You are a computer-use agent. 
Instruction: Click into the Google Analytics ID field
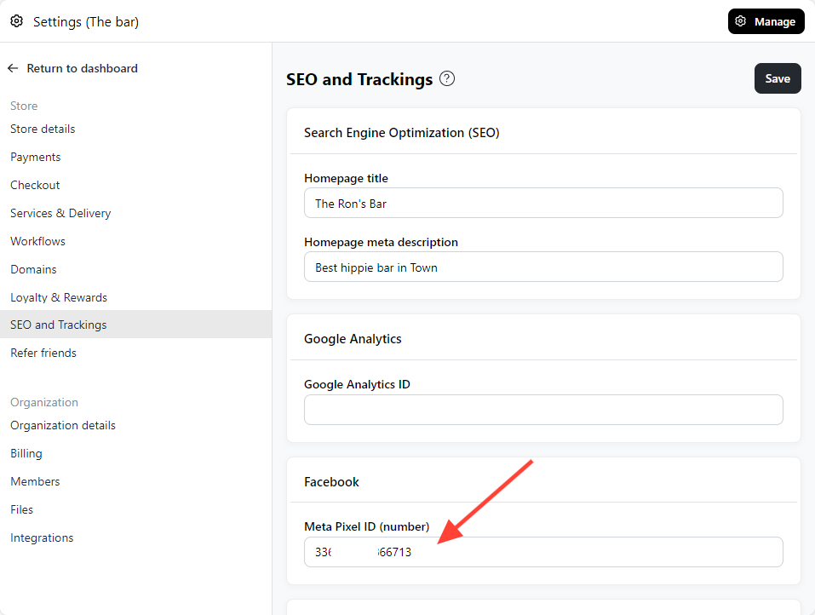[x=543, y=410]
